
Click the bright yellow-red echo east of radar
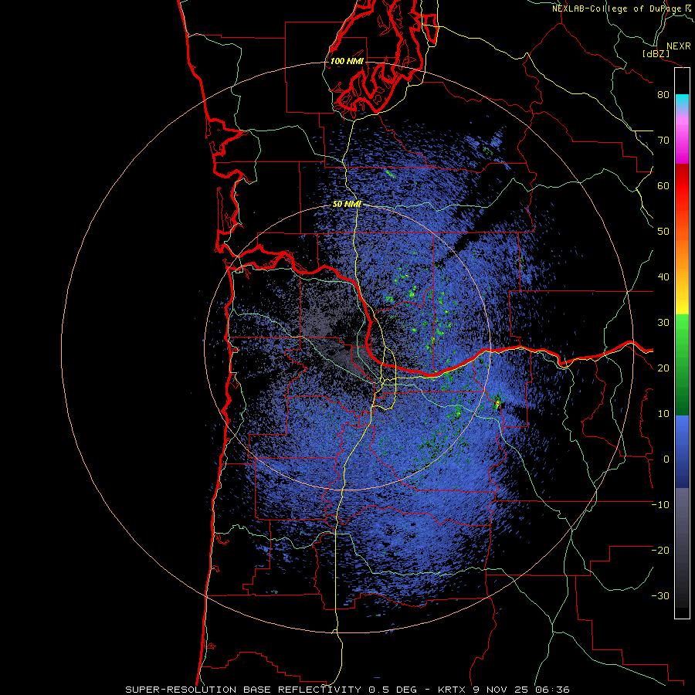[497, 402]
